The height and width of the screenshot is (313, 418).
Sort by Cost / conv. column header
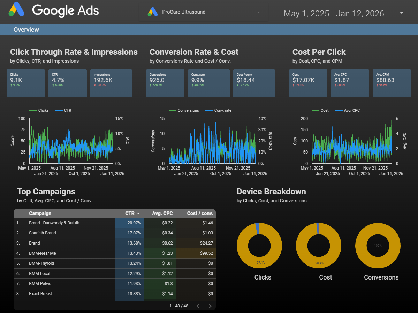(200, 213)
